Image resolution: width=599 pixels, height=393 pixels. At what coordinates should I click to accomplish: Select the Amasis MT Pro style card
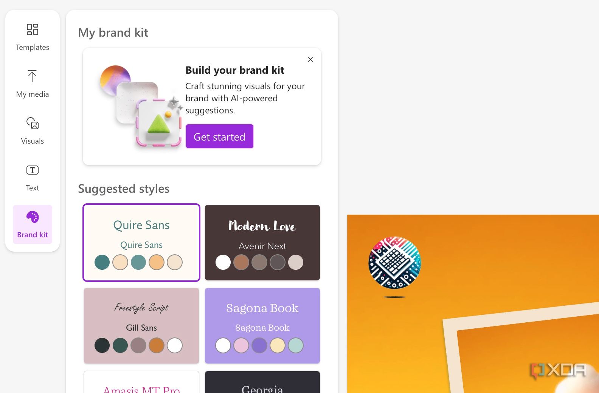coord(141,382)
